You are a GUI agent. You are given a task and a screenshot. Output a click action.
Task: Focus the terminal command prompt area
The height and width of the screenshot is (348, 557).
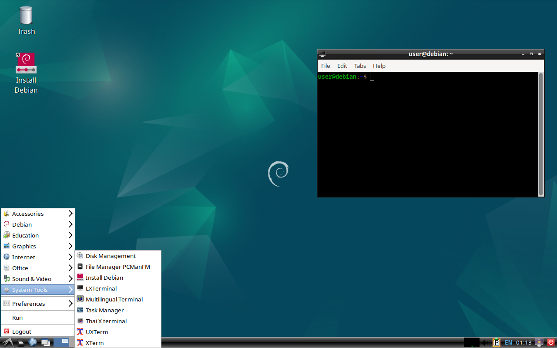pos(428,134)
